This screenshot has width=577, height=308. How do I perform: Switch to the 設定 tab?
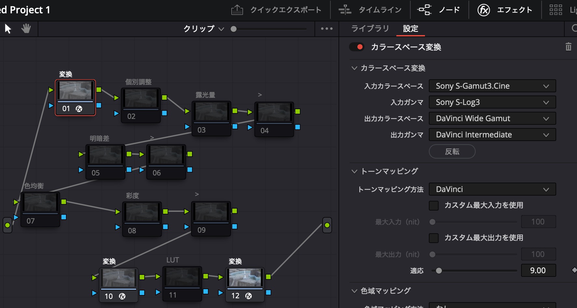click(410, 29)
